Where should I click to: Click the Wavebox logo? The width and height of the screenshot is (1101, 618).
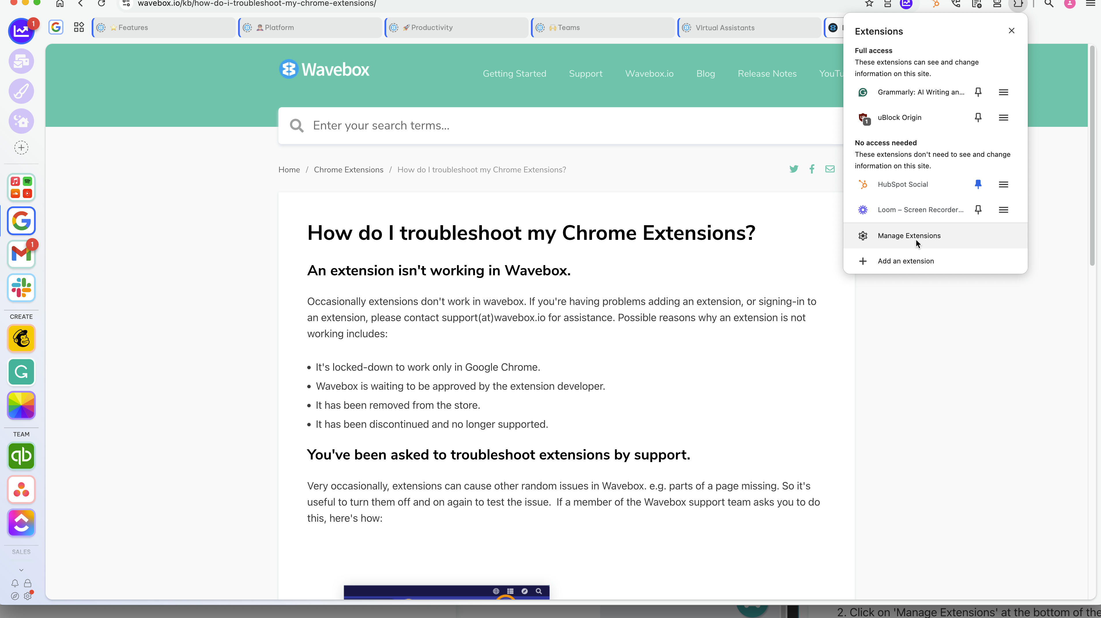324,69
